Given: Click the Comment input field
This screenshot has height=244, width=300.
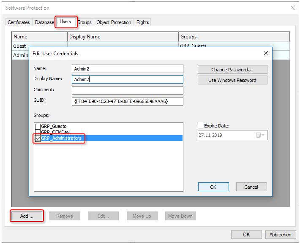Looking at the screenshot, I should pos(128,90).
